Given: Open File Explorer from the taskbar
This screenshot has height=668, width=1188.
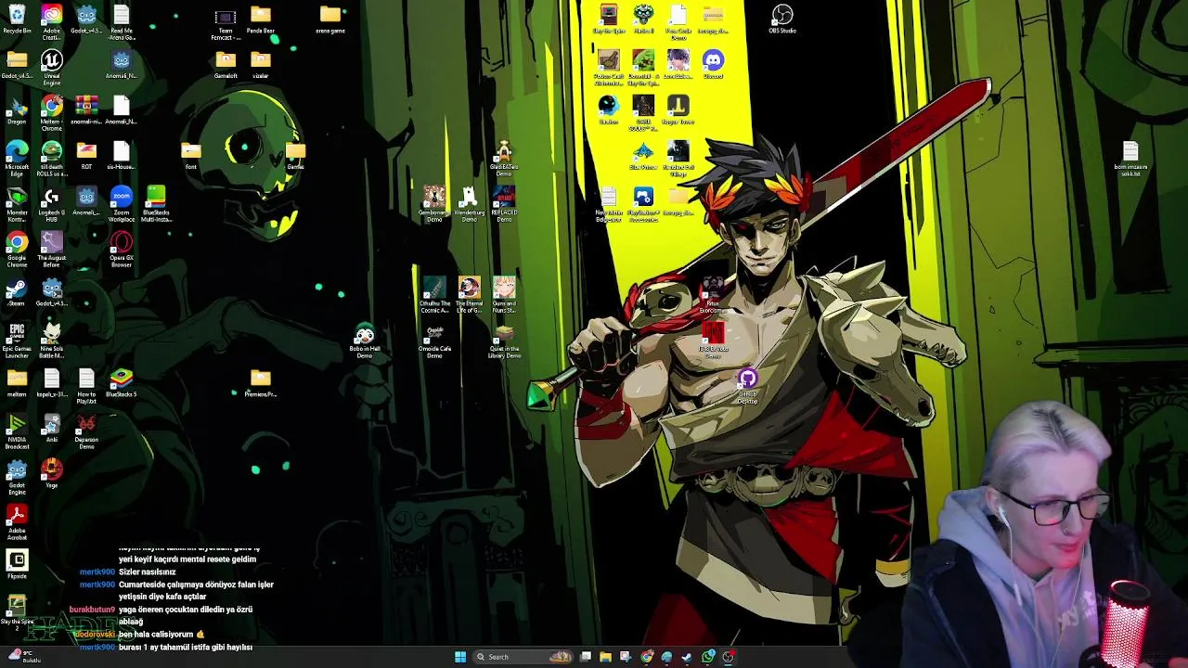Looking at the screenshot, I should pos(605,657).
